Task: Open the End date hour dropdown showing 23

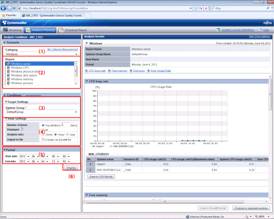Action: [x=55, y=162]
